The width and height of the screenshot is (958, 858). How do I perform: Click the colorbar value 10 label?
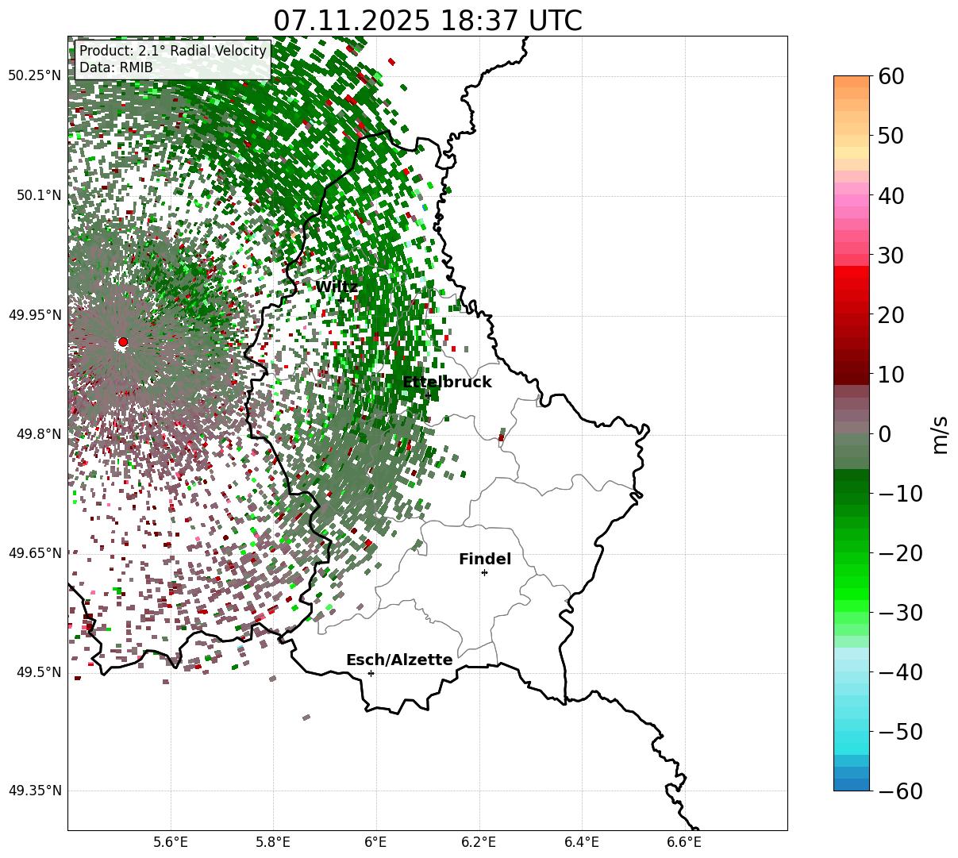coord(891,375)
